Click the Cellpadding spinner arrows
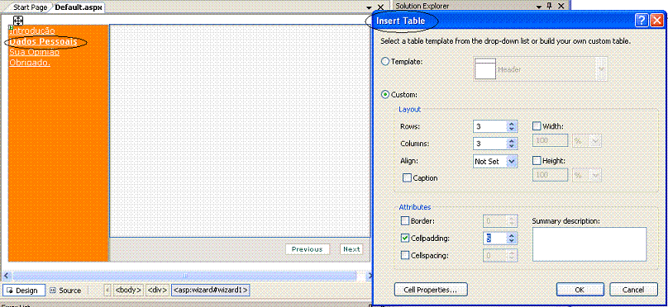The image size is (668, 307). pyautogui.click(x=512, y=239)
